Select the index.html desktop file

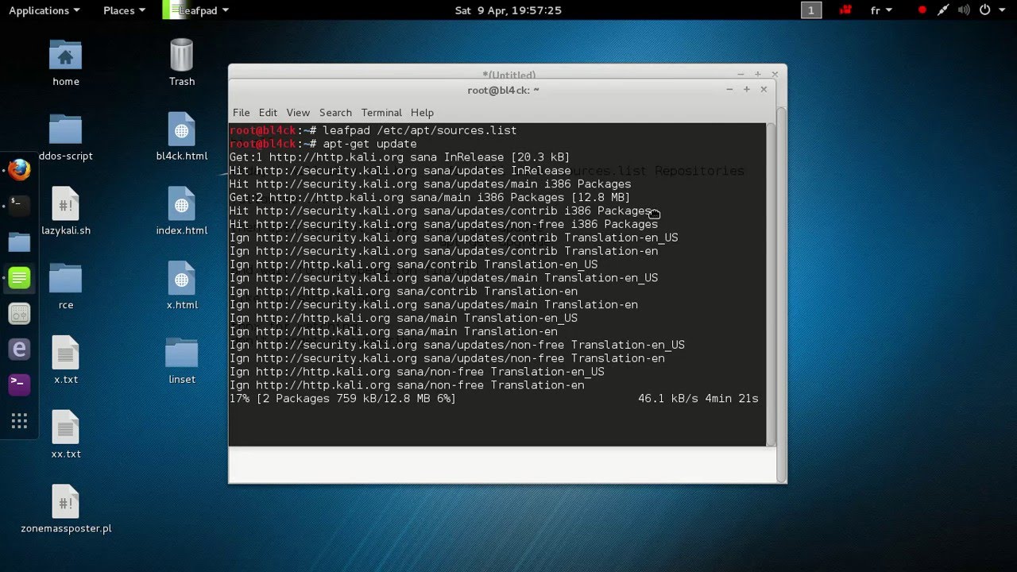point(182,212)
